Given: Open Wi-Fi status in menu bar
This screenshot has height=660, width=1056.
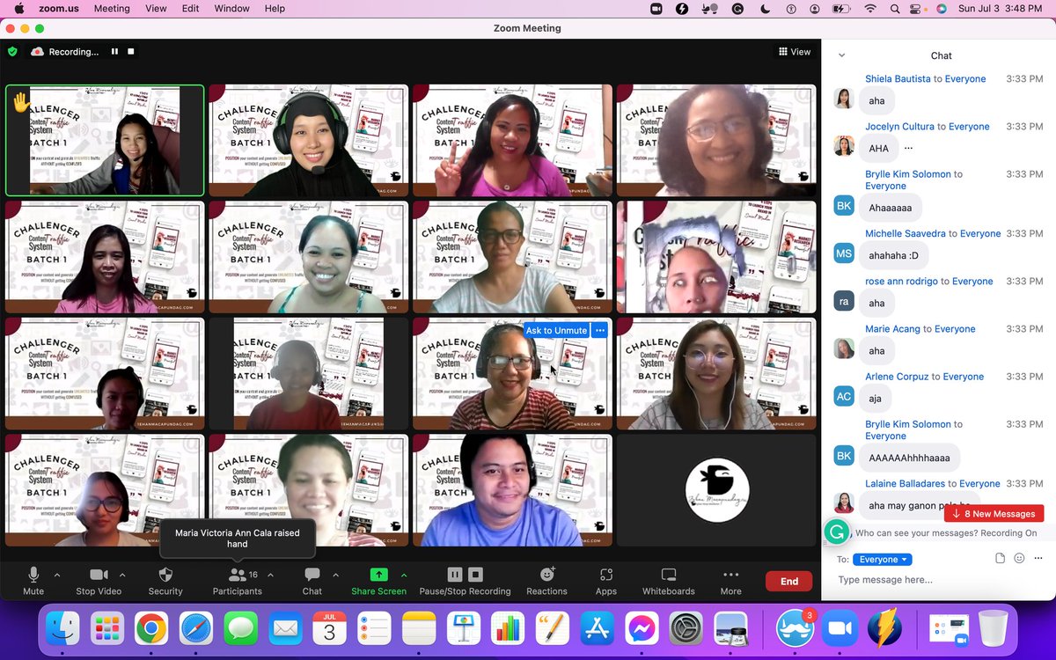Looking at the screenshot, I should (870, 8).
